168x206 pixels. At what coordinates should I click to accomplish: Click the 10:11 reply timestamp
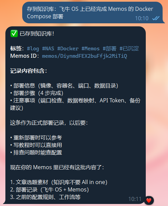(x=135, y=199)
